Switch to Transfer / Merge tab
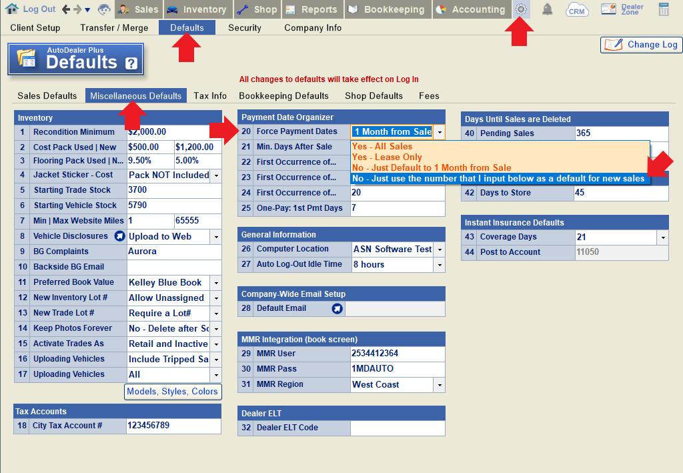Screen dimensions: 683x473 click(x=114, y=28)
